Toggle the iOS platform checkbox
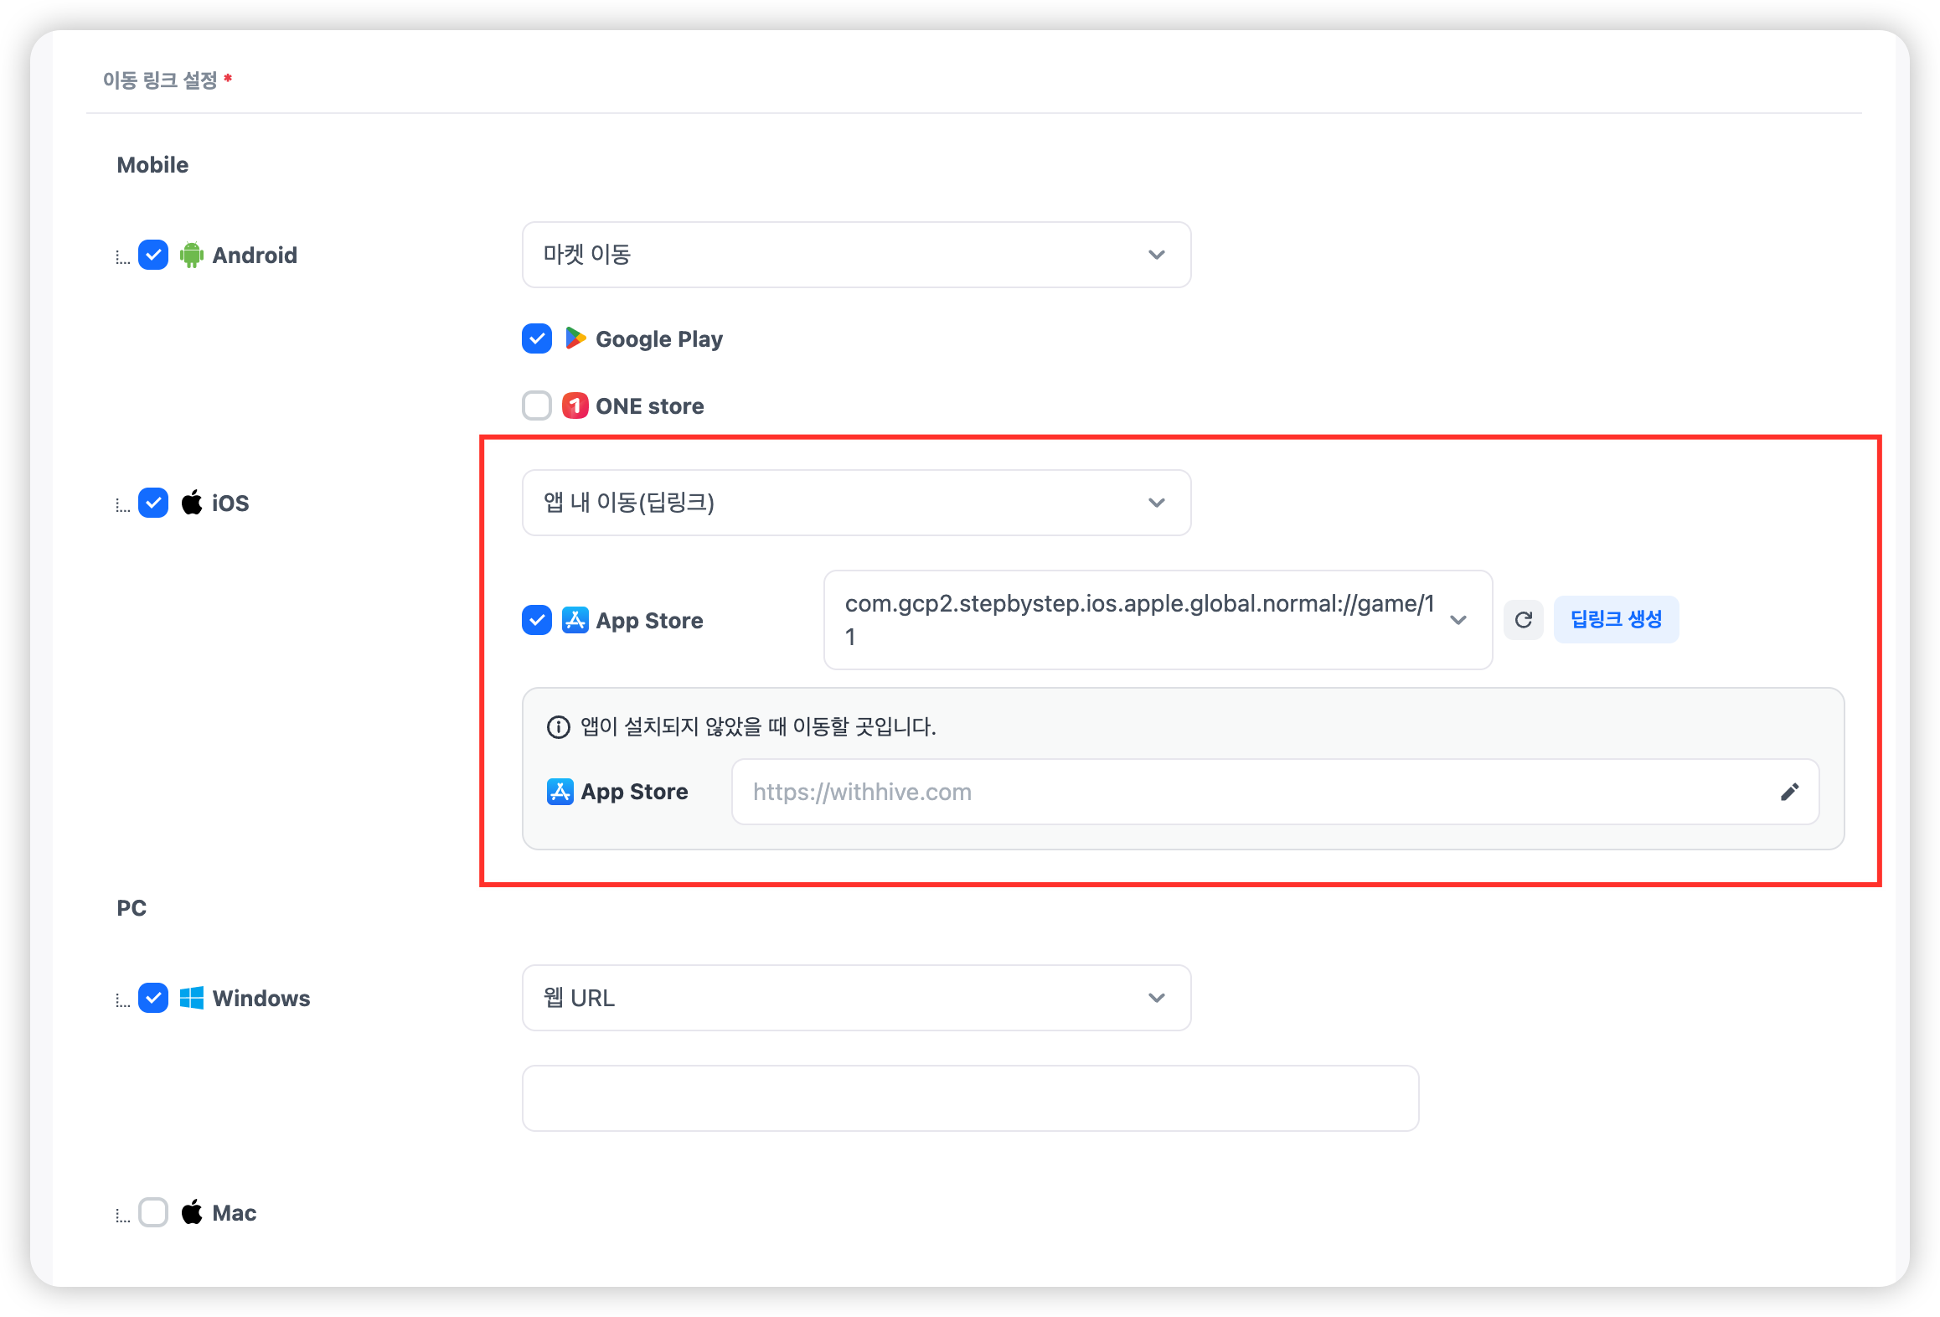This screenshot has width=1940, height=1317. pyautogui.click(x=153, y=503)
